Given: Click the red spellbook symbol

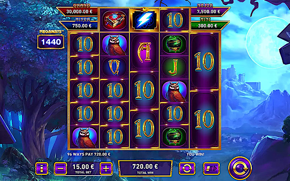Looking at the screenshot, I should click(x=114, y=20).
